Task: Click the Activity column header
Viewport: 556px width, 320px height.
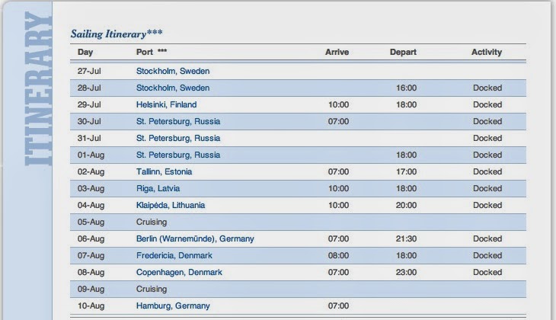Action: click(487, 52)
